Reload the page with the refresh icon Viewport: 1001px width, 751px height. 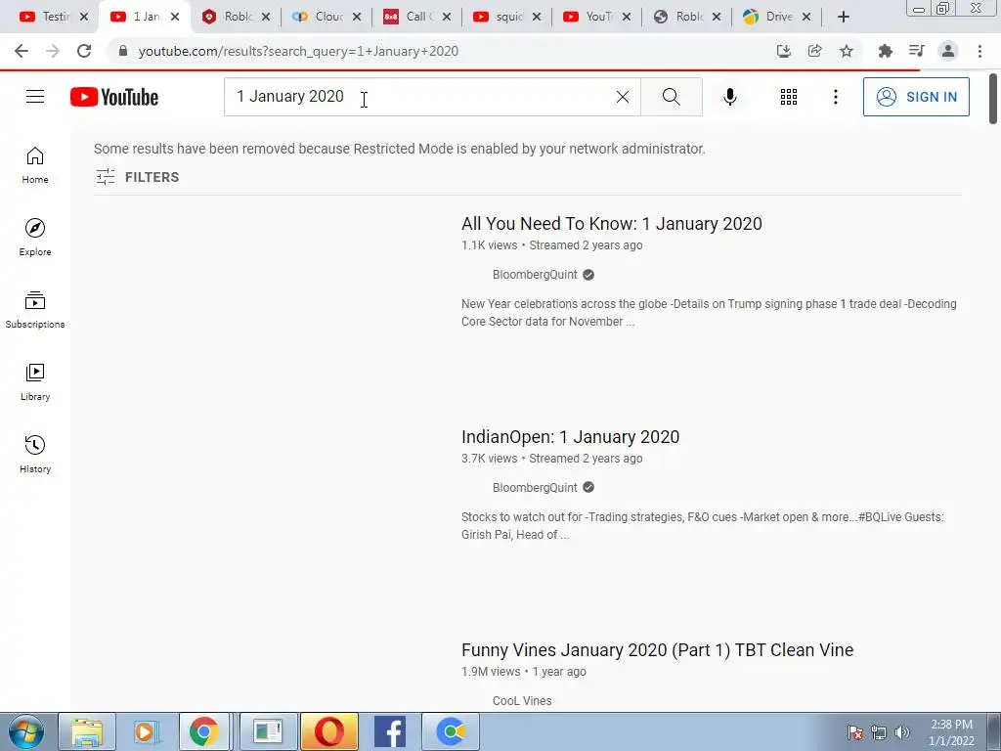click(x=84, y=51)
